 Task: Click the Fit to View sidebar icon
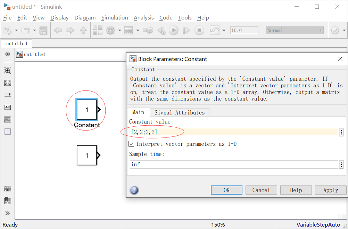[8, 83]
